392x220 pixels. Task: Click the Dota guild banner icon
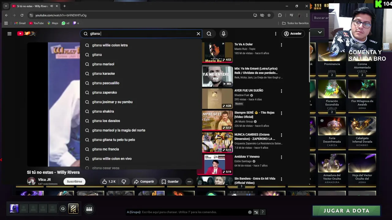point(73,209)
